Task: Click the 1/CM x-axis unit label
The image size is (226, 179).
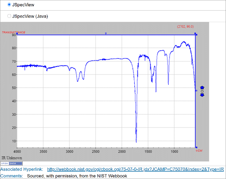Action: coord(199,150)
